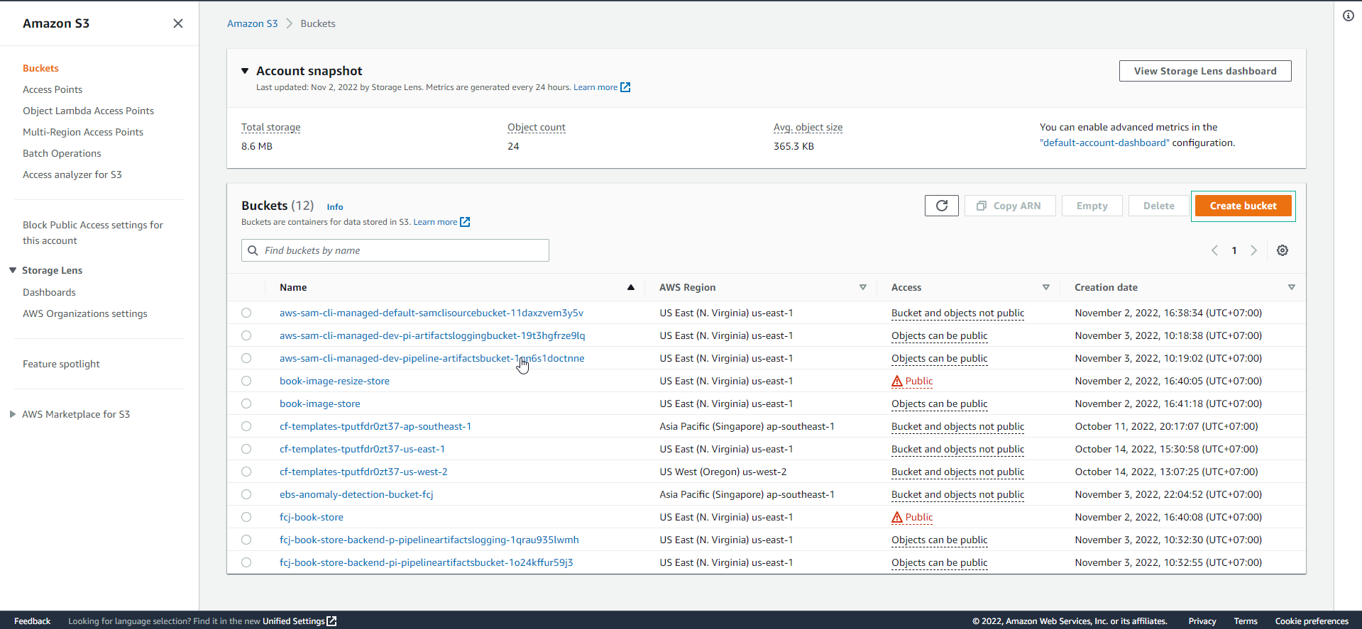Click the external link icon beside Account snapshot Learn more

[625, 87]
